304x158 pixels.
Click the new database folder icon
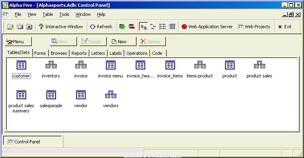point(10,27)
